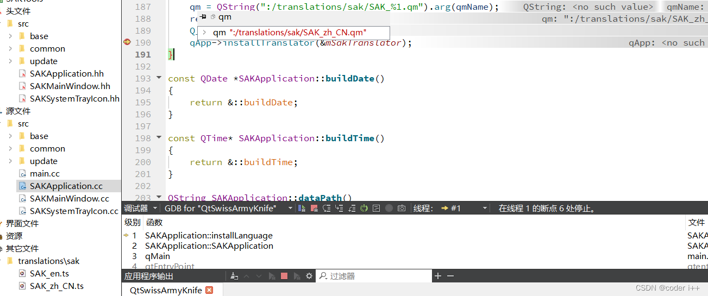Viewport: 708px width, 296px height.
Task: Click the copy icon next to qm tooltip title
Action: coord(212,17)
